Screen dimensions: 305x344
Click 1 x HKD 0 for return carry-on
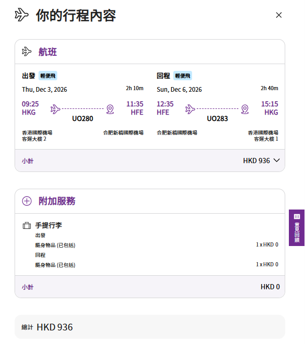tap(267, 264)
